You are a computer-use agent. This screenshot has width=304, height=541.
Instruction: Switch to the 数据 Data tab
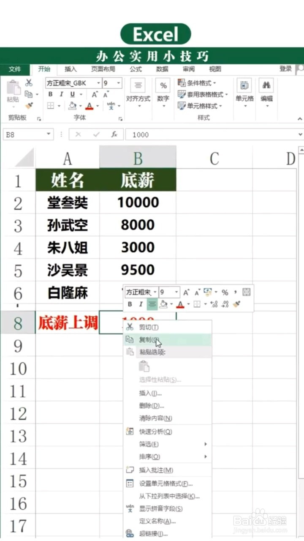tap(162, 69)
